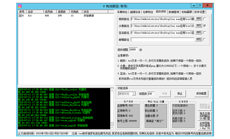Open the 超强私信 tab
Viewport: 230px width, 139px height.
tap(135, 12)
